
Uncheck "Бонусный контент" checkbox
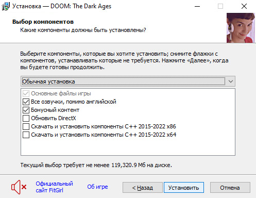click(x=26, y=110)
